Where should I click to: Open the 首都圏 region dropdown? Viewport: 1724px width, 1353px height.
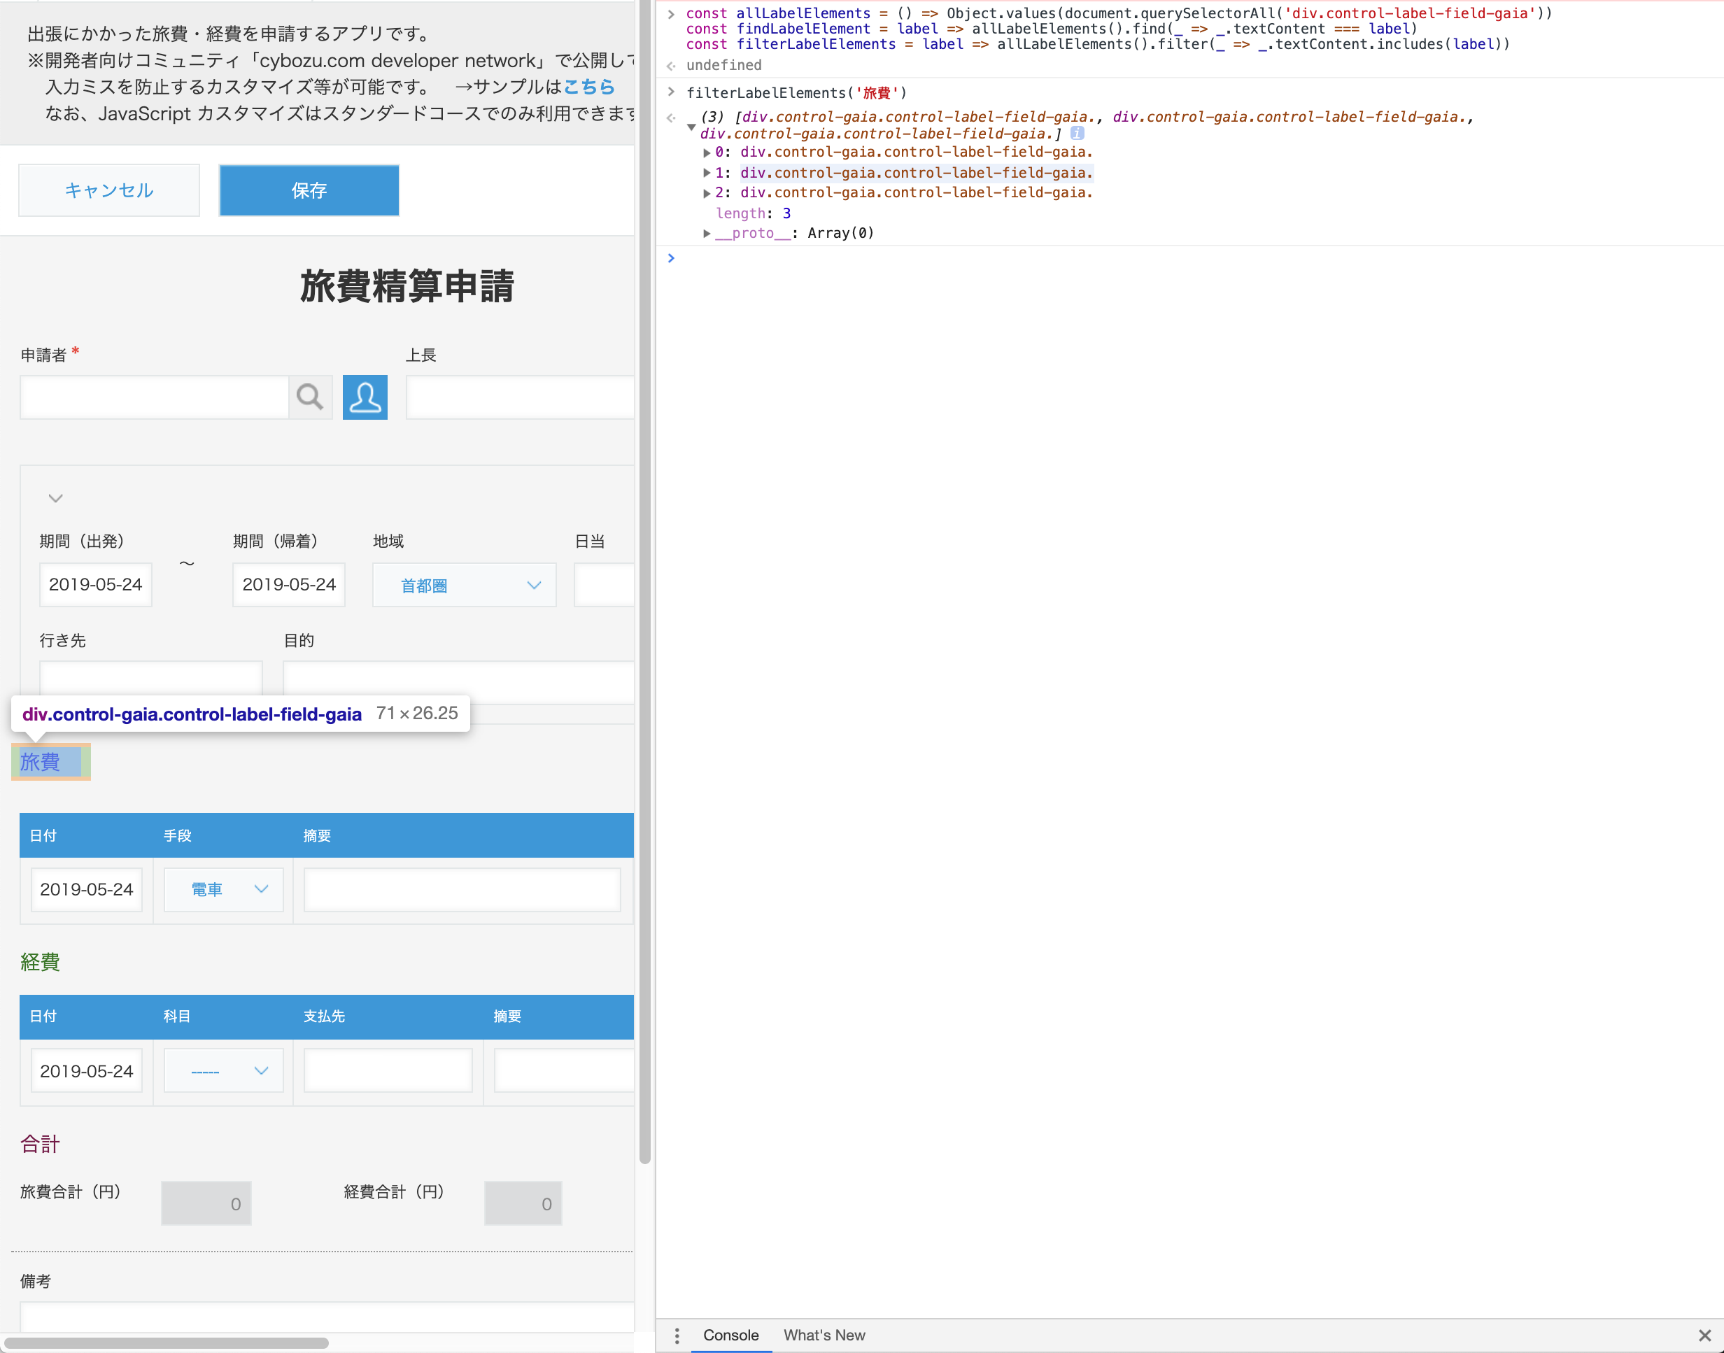point(465,586)
